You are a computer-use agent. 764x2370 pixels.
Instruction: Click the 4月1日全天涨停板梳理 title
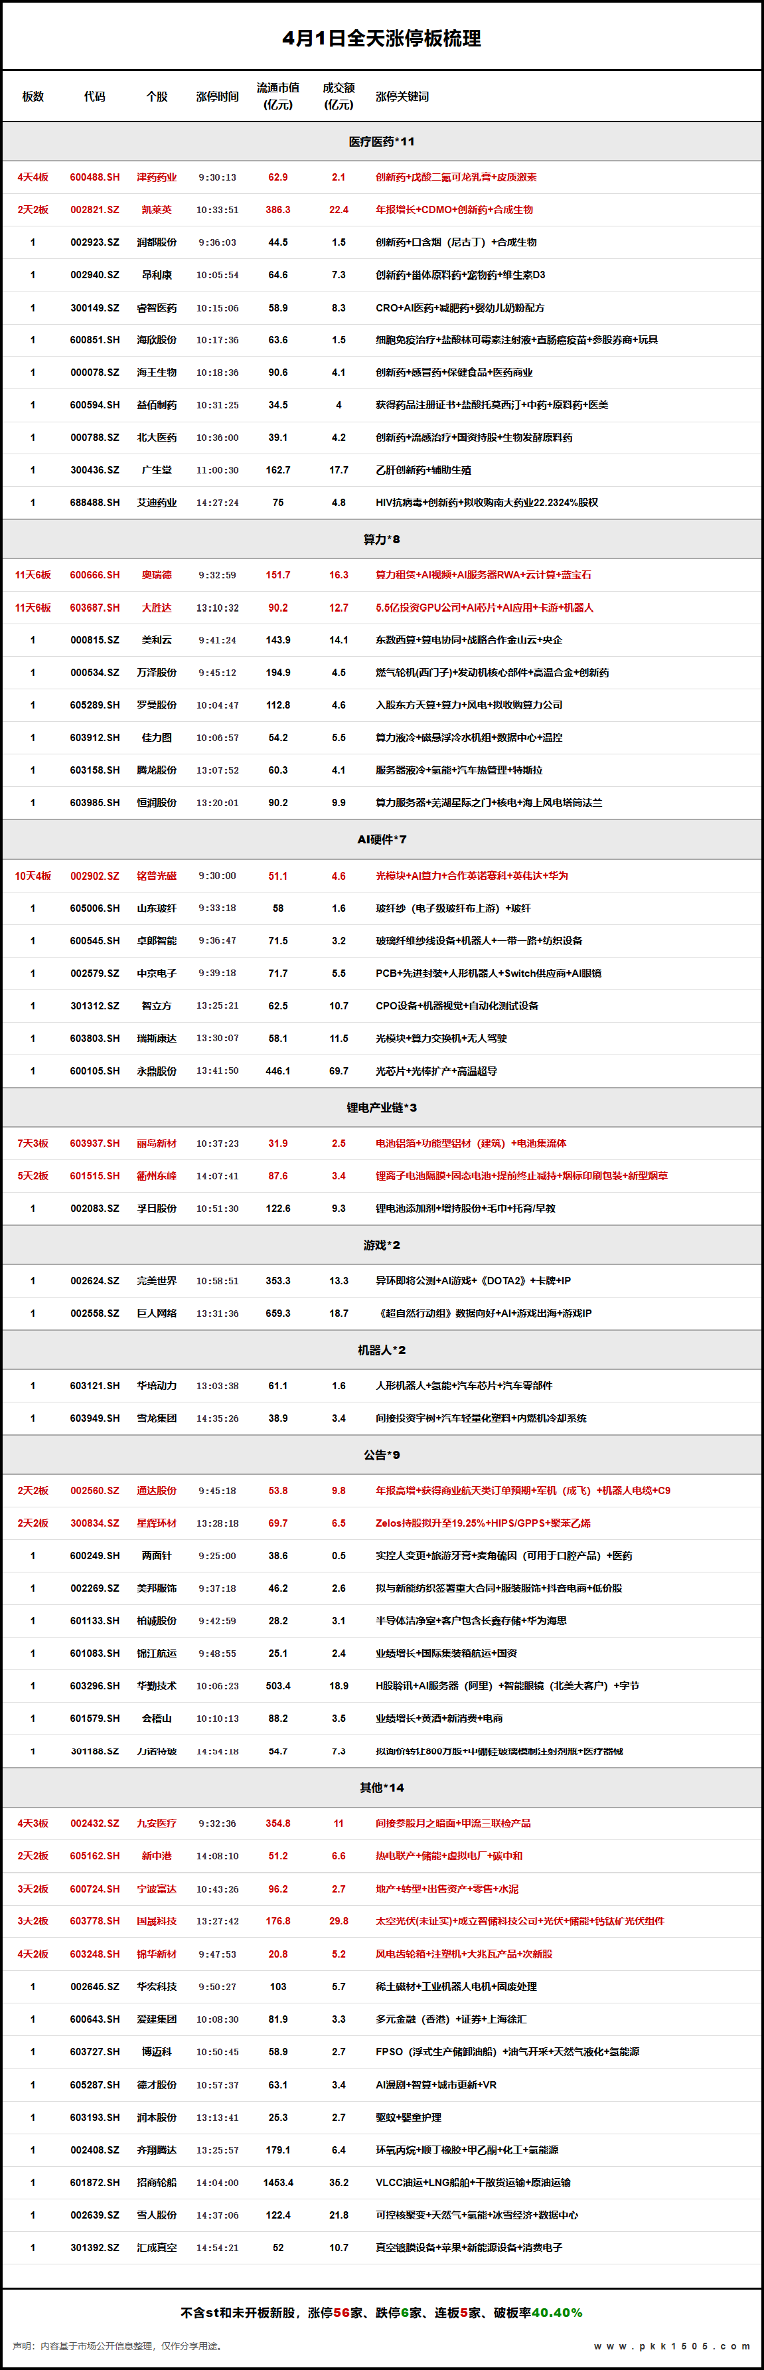(x=382, y=39)
